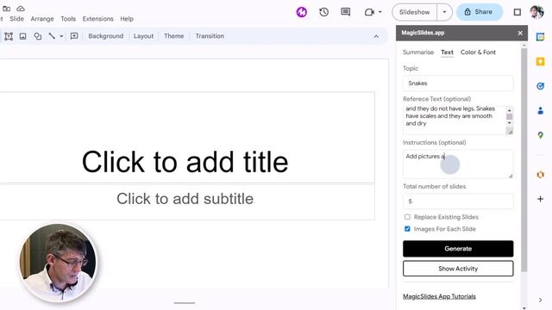Open the MagicSlides App Tutorials link
The image size is (552, 310).
click(439, 296)
